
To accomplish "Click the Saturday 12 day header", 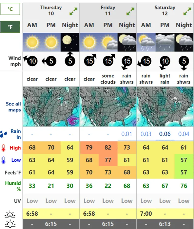I will (x=165, y=10).
